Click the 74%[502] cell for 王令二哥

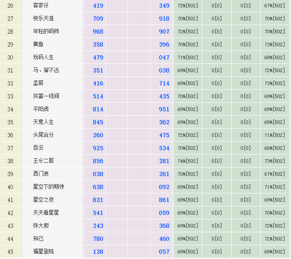pos(188,161)
